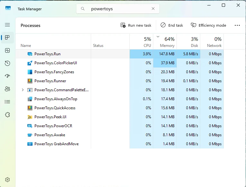Open the Services page in sidebar

(7, 115)
